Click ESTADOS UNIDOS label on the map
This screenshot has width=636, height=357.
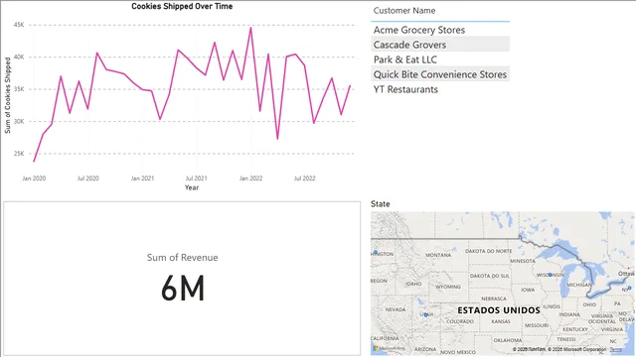click(499, 310)
